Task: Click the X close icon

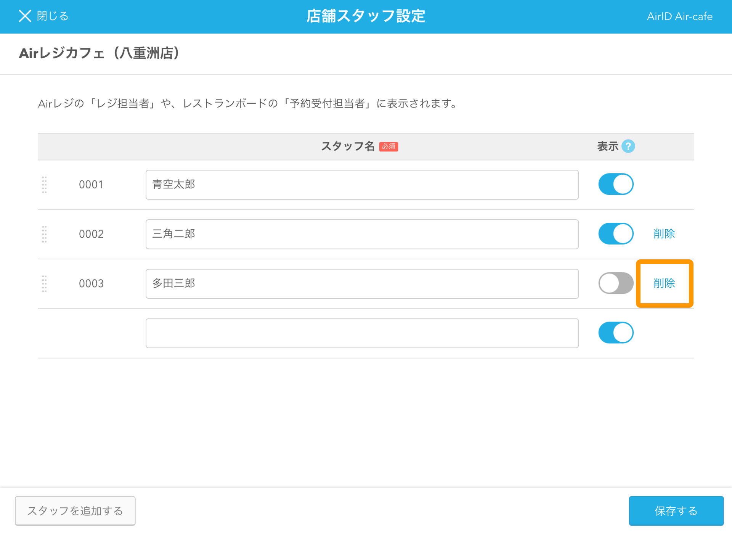Action: (25, 16)
